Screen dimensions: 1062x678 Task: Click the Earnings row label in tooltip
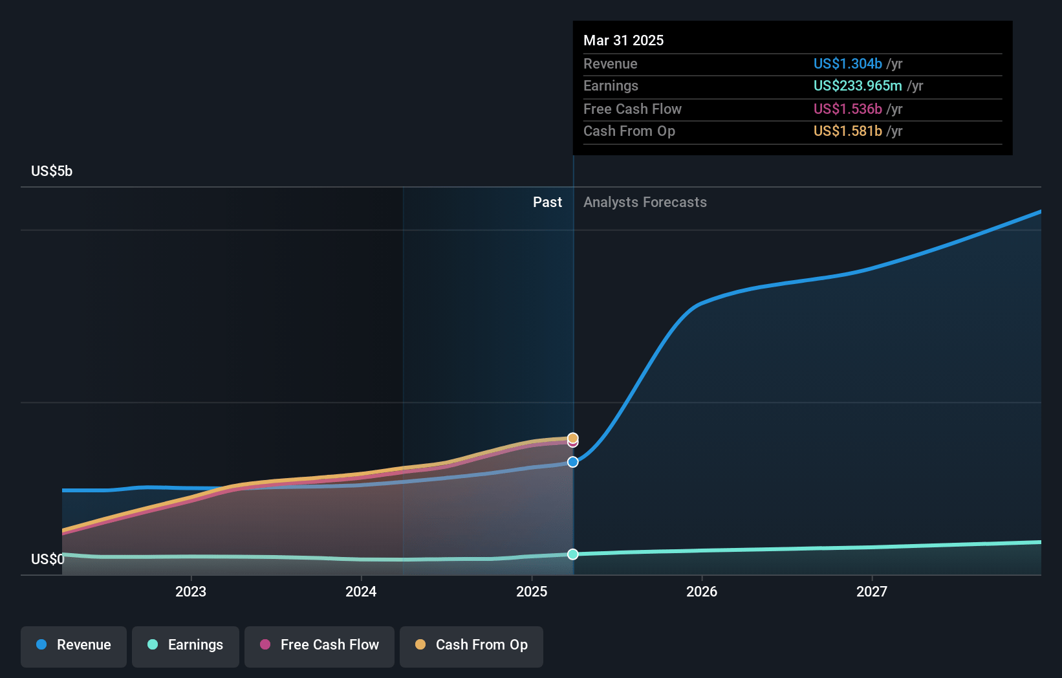pyautogui.click(x=611, y=86)
